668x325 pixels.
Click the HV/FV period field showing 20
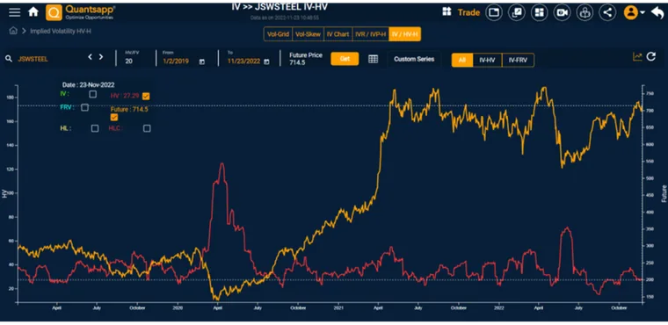click(x=128, y=61)
